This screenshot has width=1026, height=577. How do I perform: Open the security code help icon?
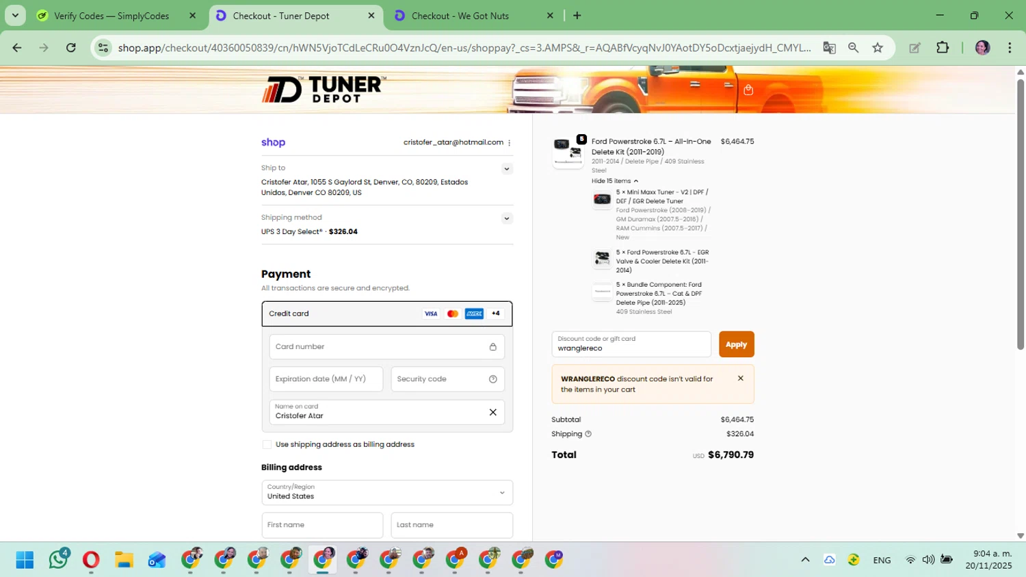[x=492, y=379]
